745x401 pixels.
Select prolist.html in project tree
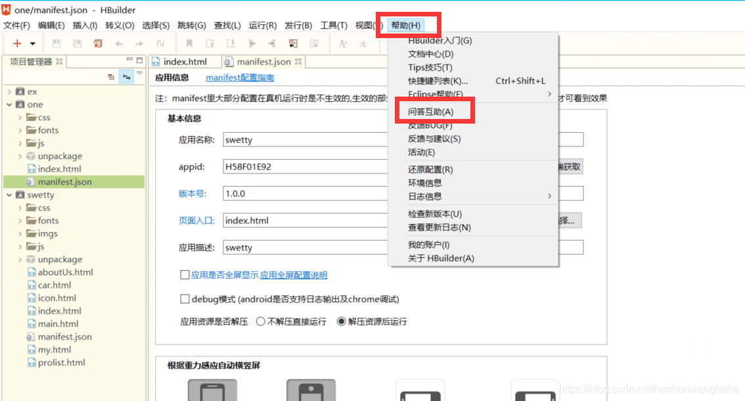click(61, 362)
